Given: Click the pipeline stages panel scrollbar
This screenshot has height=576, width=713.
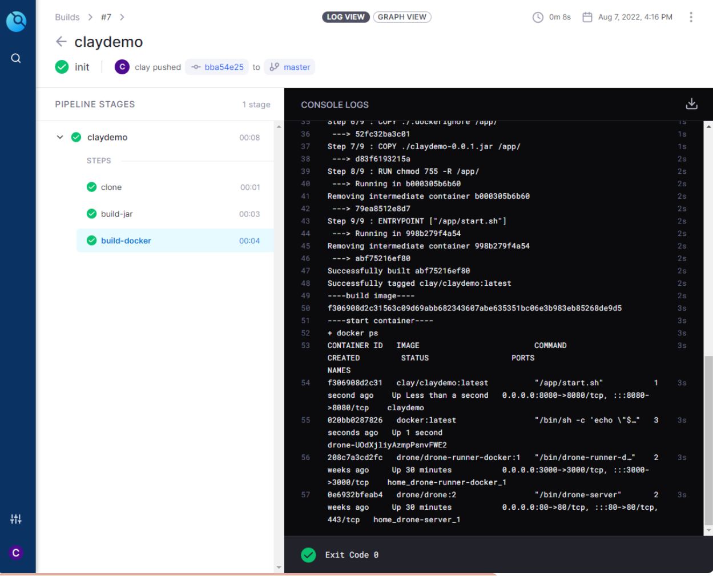Looking at the screenshot, I should (x=279, y=343).
